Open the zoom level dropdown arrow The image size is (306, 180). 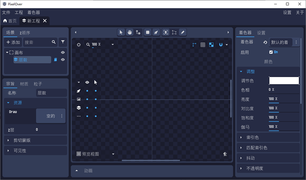(x=113, y=45)
